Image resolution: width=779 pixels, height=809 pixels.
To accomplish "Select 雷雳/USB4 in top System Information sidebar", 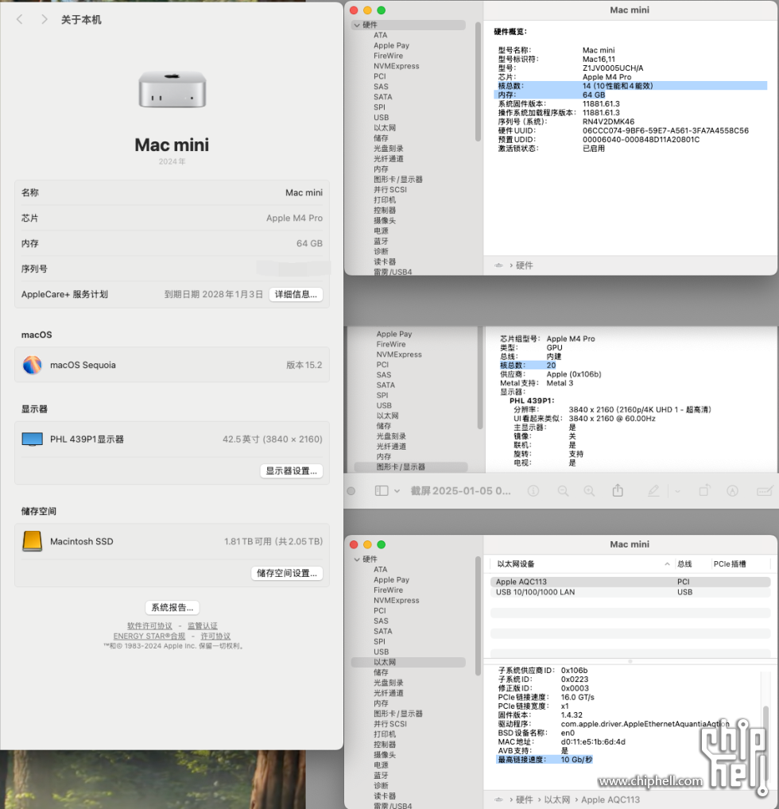I will pos(393,271).
